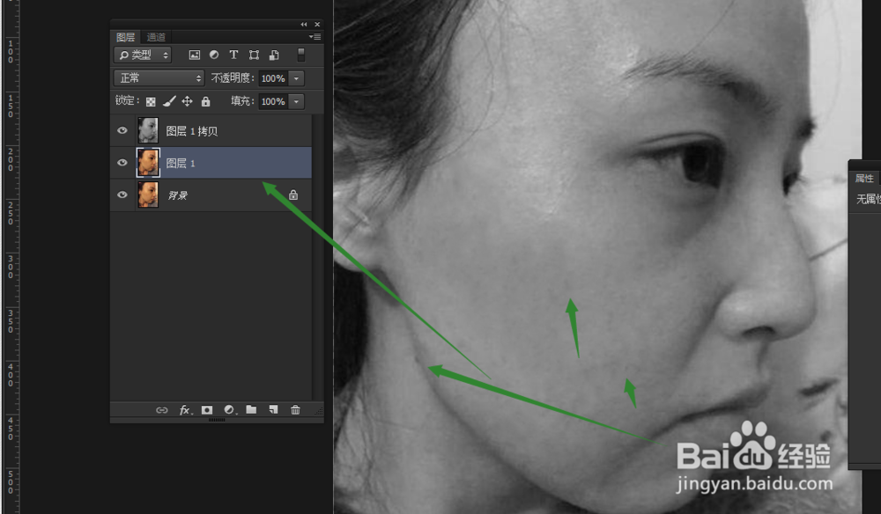Open the Layers panel flyout menu

click(x=315, y=36)
